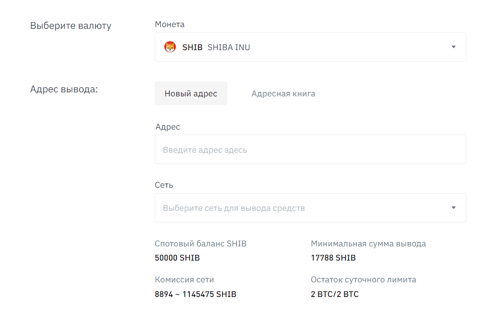Click the Спотовый баланс SHIB label
Image resolution: width=486 pixels, height=325 pixels.
pyautogui.click(x=201, y=244)
